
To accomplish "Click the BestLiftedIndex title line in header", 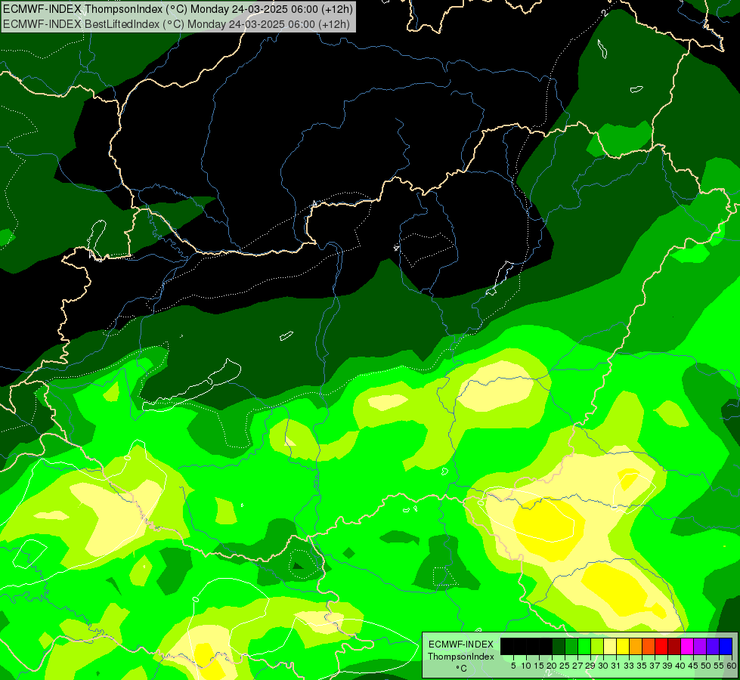I will click(x=177, y=24).
